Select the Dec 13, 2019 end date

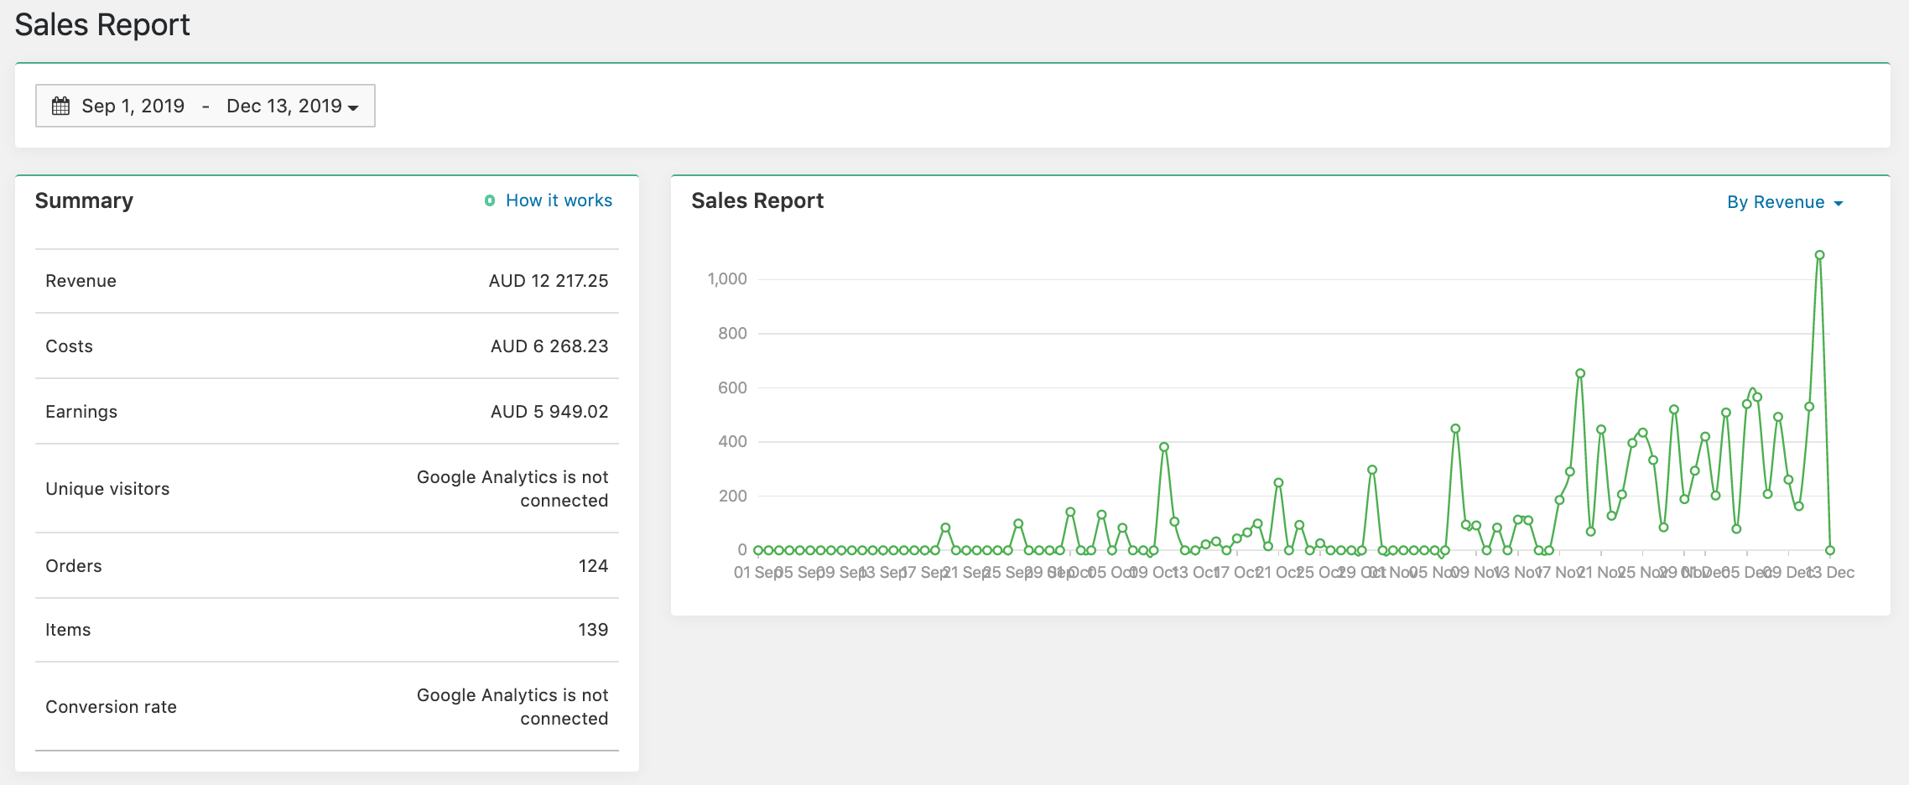pos(283,106)
